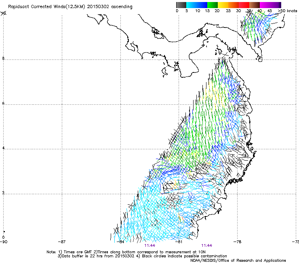
Task: Click the orange 25-30 knots legend swatch
Action: [234, 5]
